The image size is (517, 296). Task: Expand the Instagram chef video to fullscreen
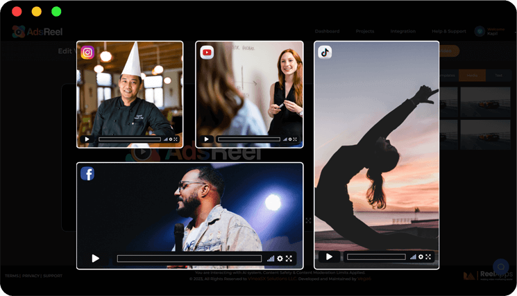(x=176, y=139)
